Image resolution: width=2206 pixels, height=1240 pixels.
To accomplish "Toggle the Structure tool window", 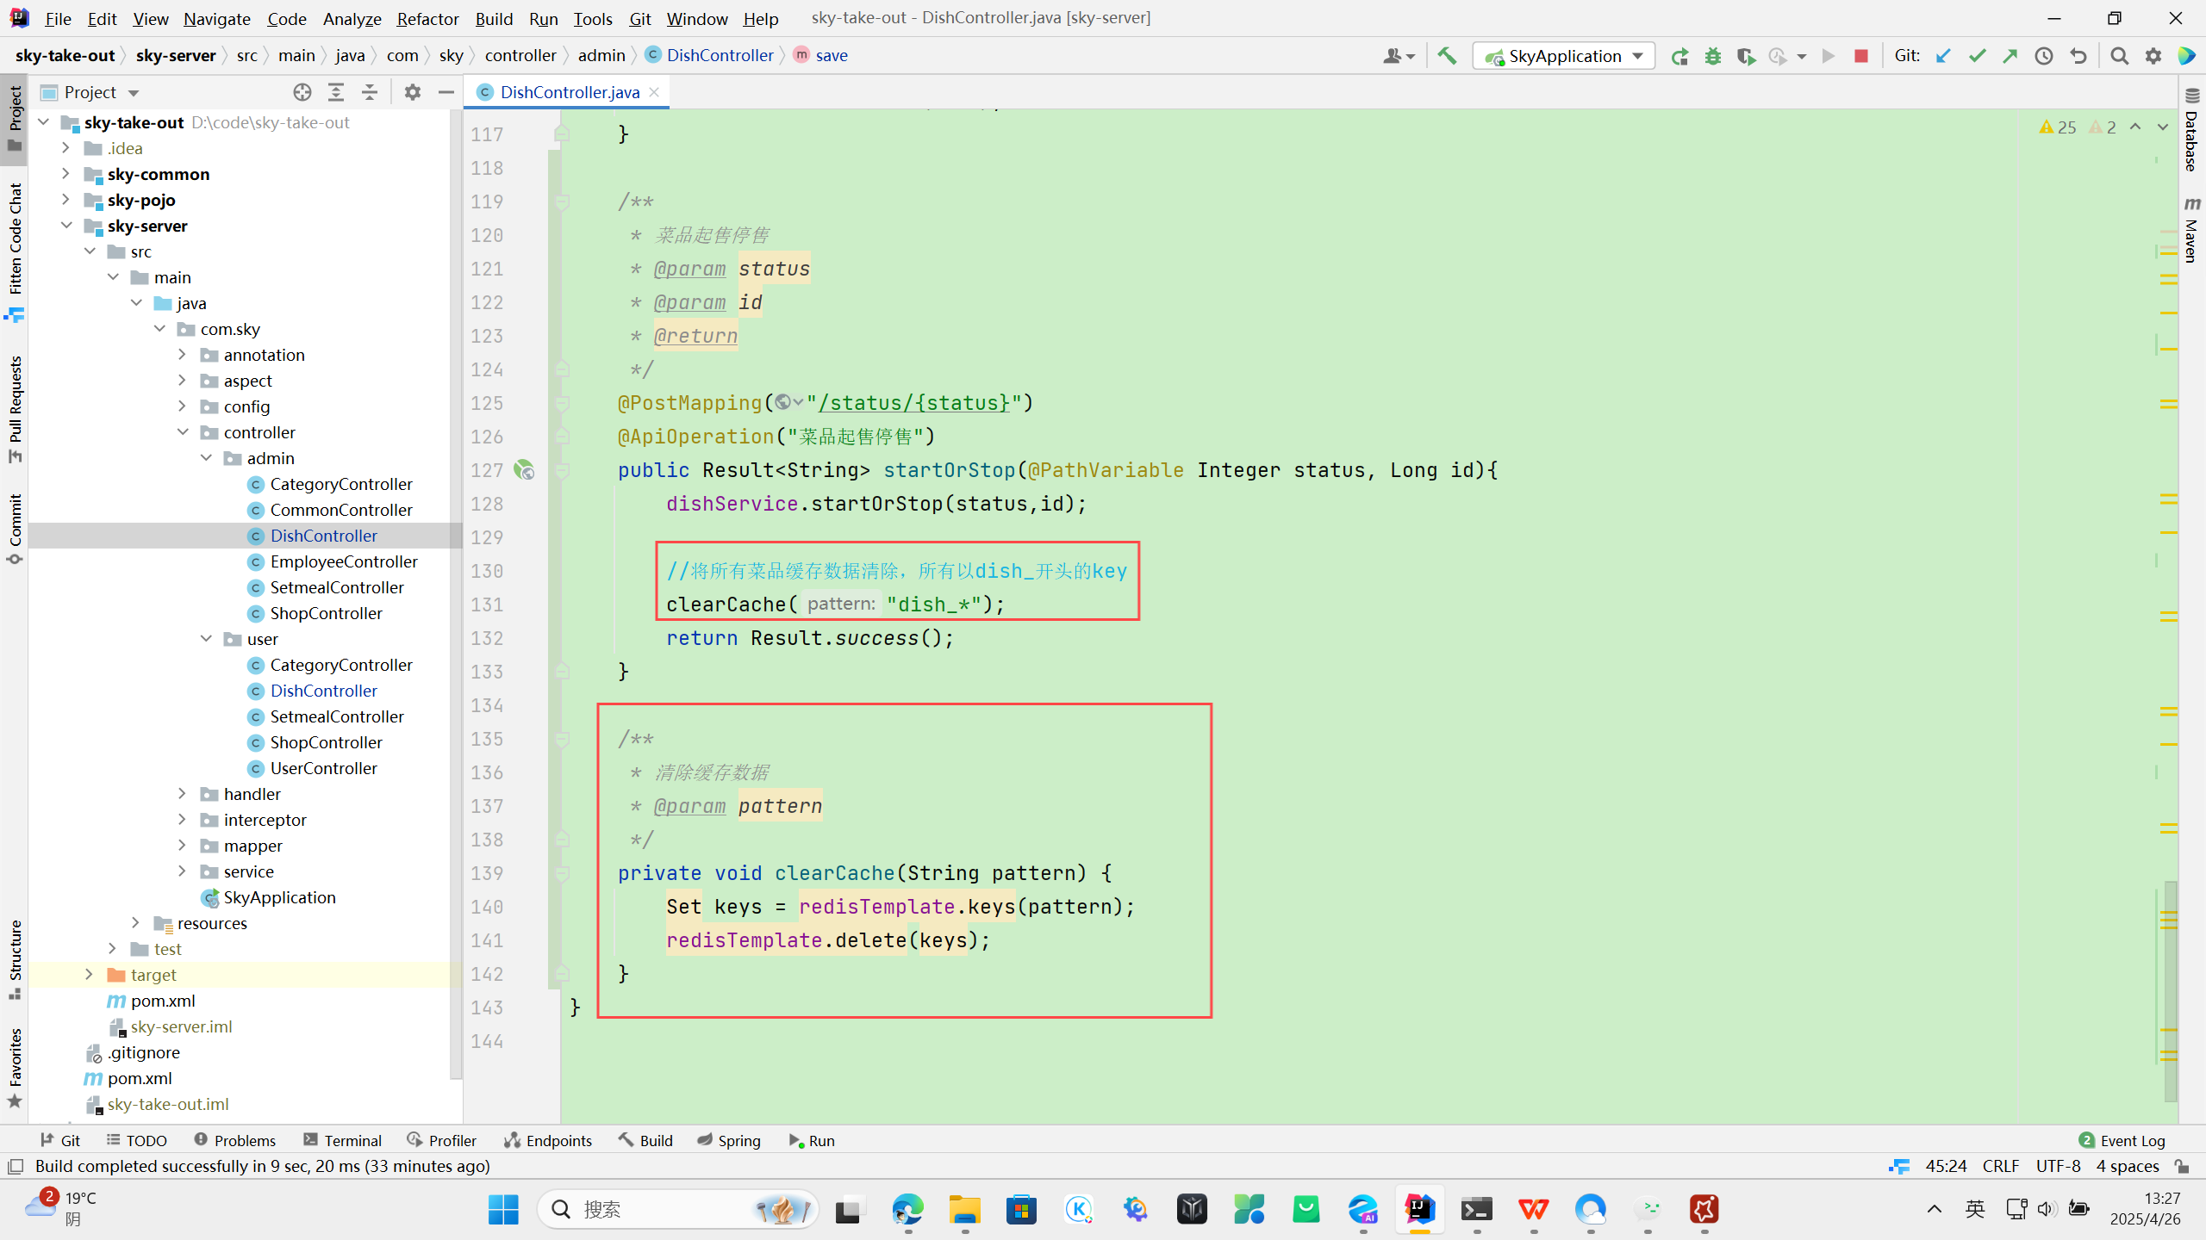I will pos(15,958).
